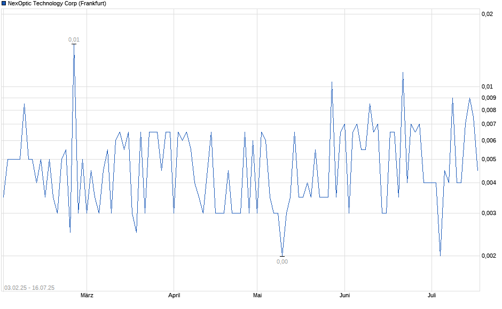Viewport: 502px width, 309px height.
Task: Click the 0,01 price axis label on the right
Action: 487,86
